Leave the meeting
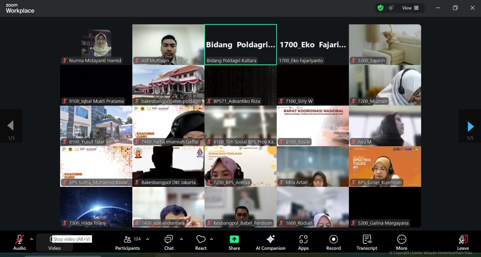 (x=463, y=243)
